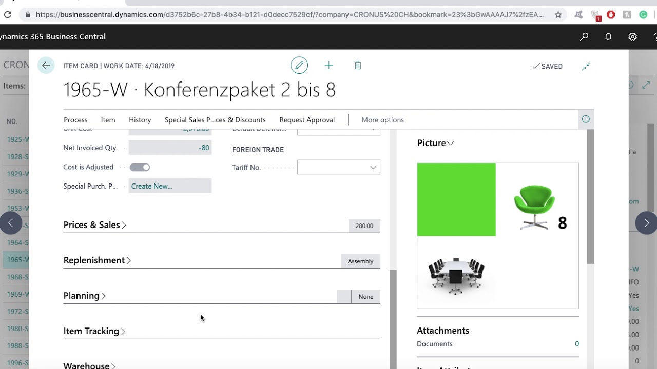This screenshot has height=369, width=657.
Task: Select item 1925-W in the background list
Action: (x=18, y=139)
